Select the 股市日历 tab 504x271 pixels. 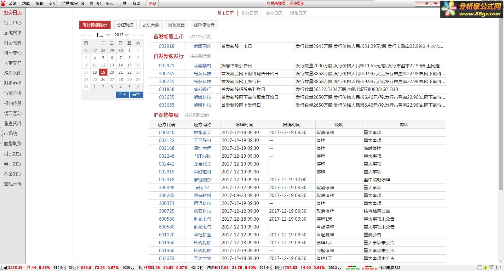(x=226, y=13)
